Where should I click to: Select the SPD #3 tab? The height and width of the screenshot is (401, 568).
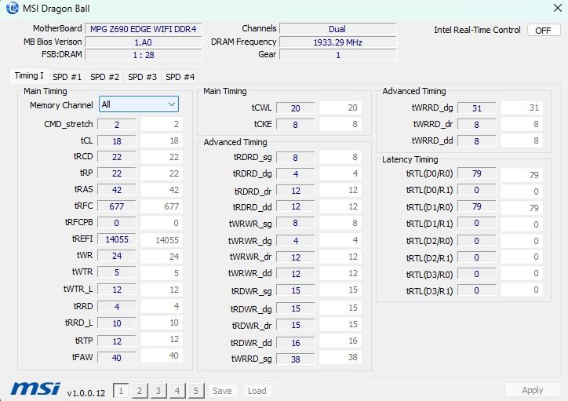coord(142,77)
